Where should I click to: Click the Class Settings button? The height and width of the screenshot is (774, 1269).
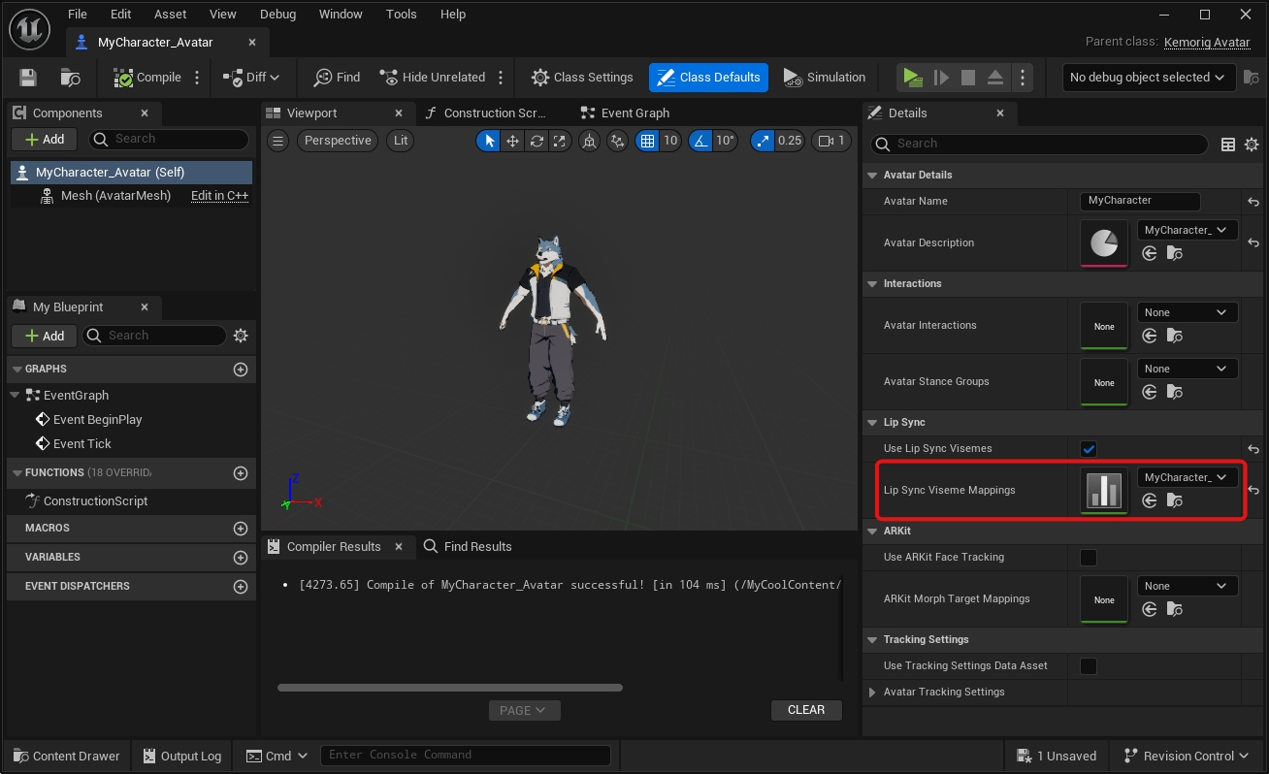(582, 78)
